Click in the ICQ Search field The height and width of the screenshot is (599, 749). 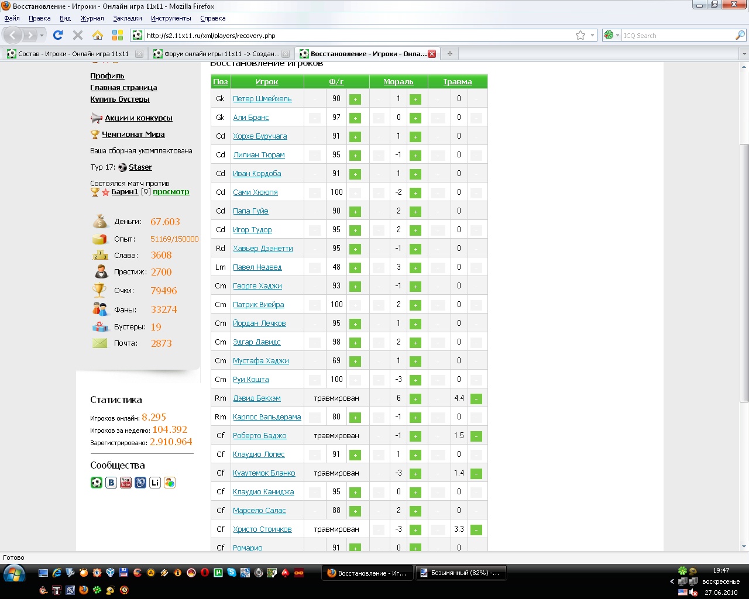point(678,36)
